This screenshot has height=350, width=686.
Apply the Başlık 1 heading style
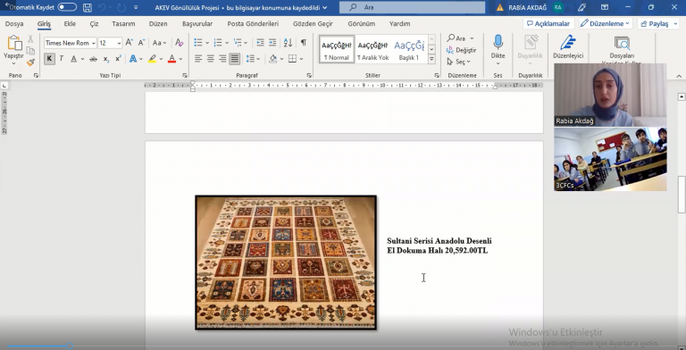(409, 49)
